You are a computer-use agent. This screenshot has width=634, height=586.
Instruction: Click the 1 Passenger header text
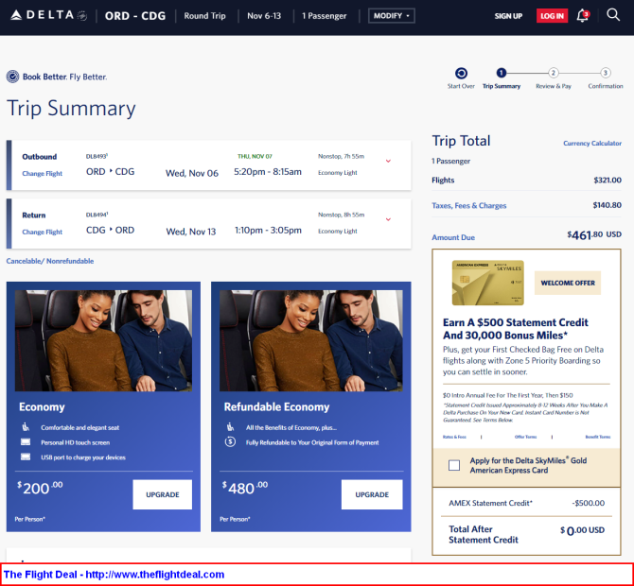pyautogui.click(x=325, y=16)
